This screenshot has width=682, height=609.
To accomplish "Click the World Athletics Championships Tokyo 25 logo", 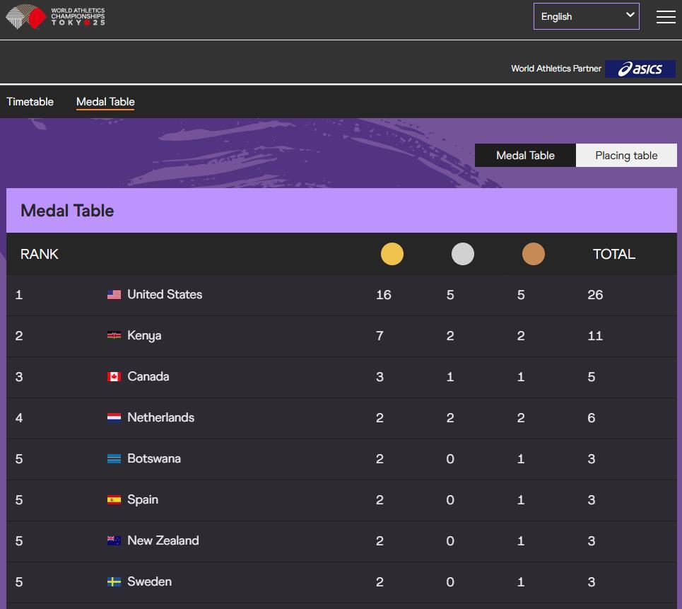I will click(x=56, y=17).
